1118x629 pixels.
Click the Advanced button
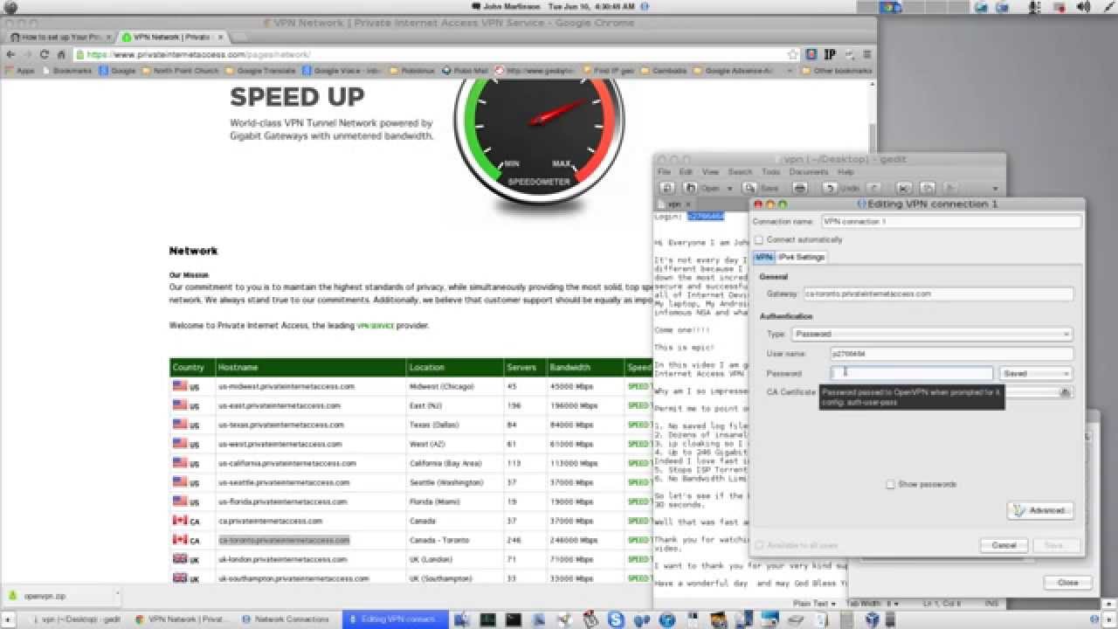(1040, 510)
